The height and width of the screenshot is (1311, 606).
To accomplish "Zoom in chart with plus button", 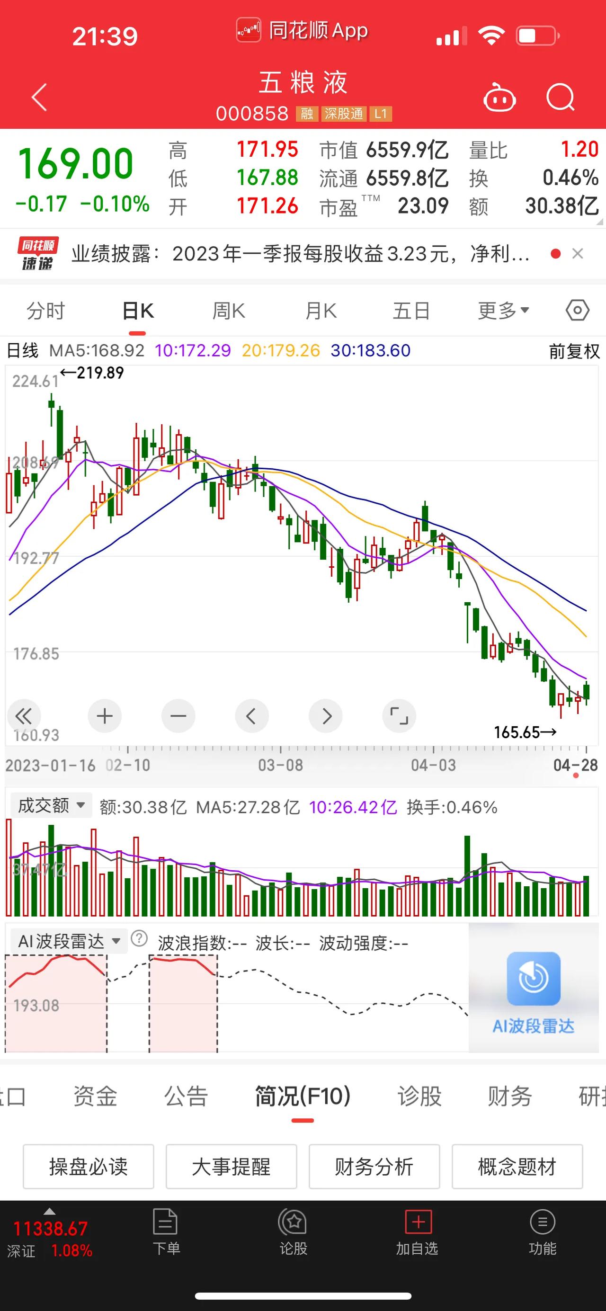I will 104,716.
